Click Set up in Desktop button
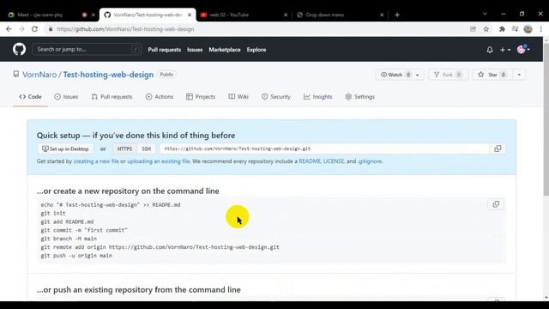The width and height of the screenshot is (549, 309). (65, 148)
